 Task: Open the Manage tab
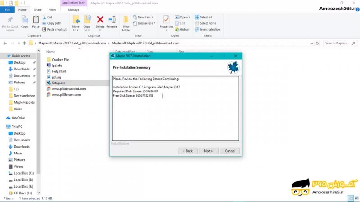[73, 9]
